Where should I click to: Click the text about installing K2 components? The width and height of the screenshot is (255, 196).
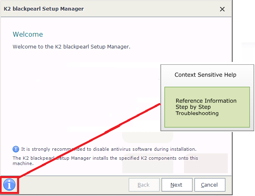click(106, 161)
